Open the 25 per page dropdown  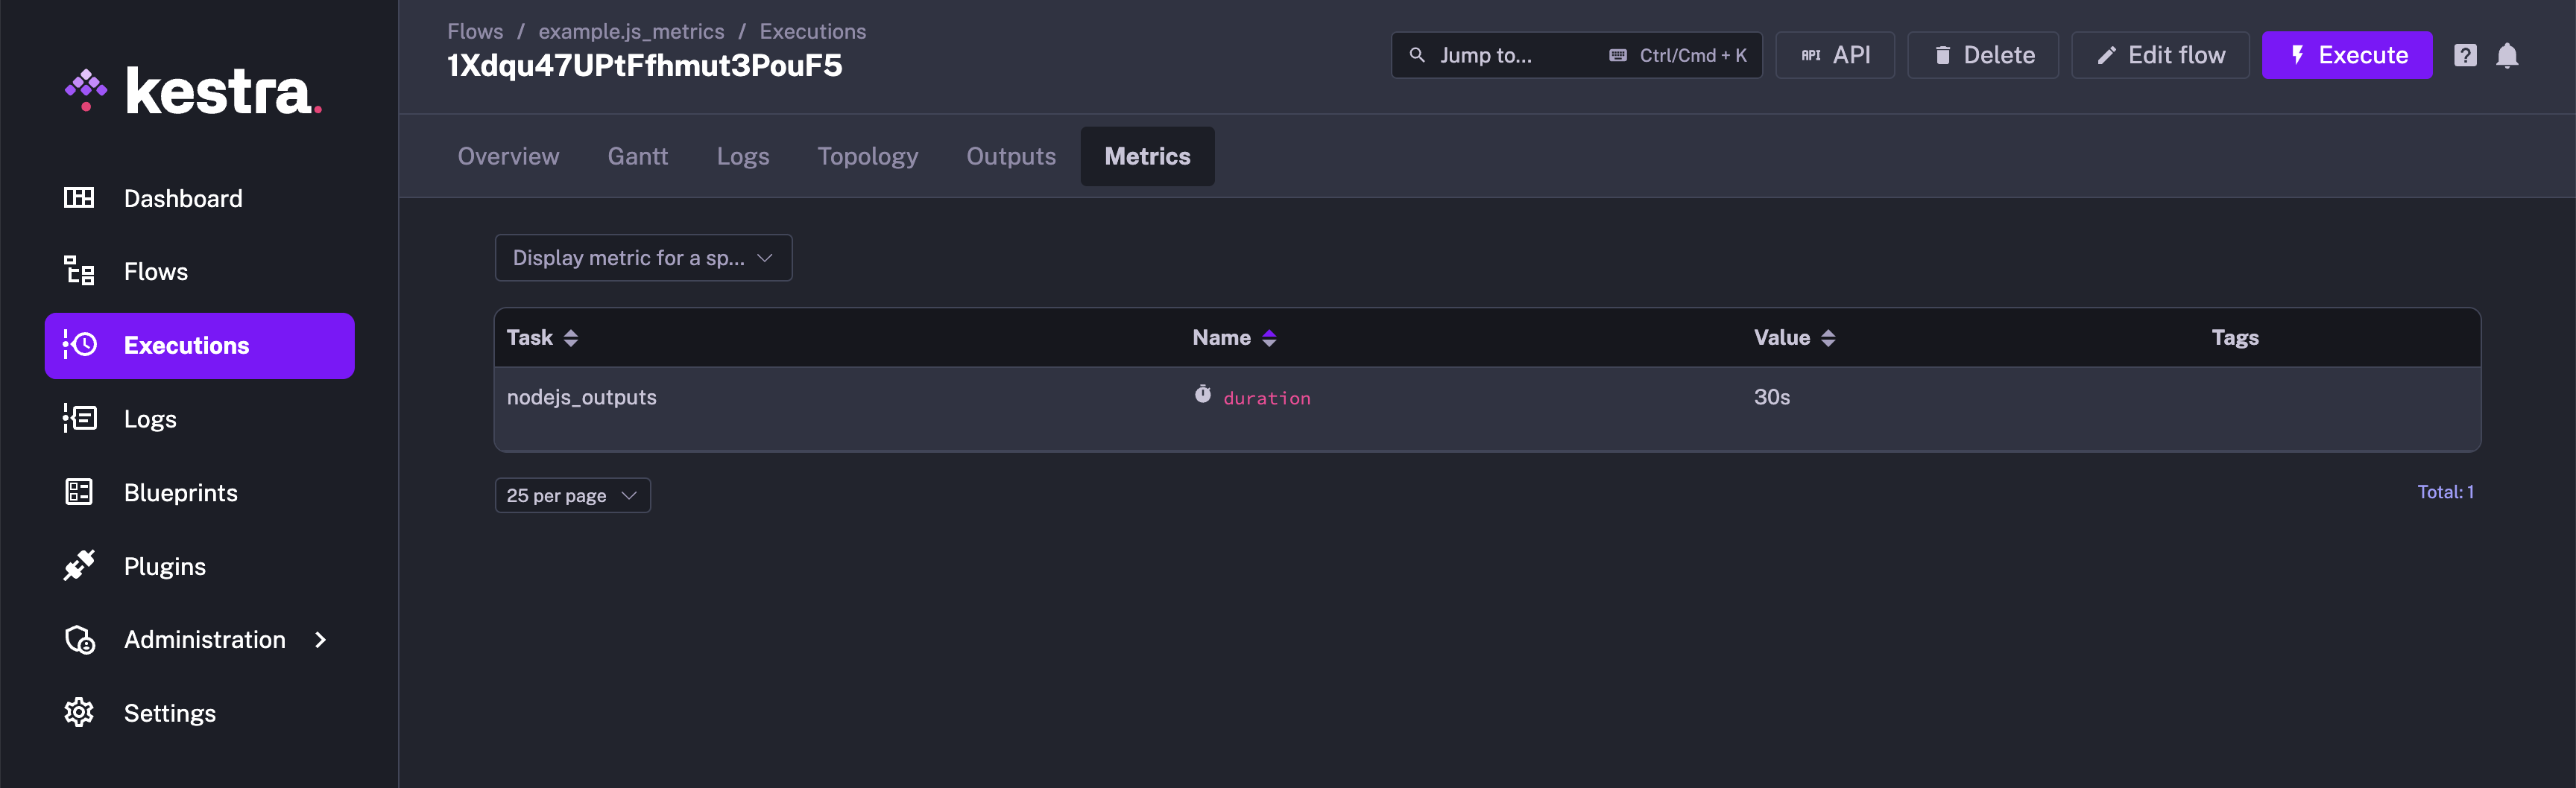point(572,495)
